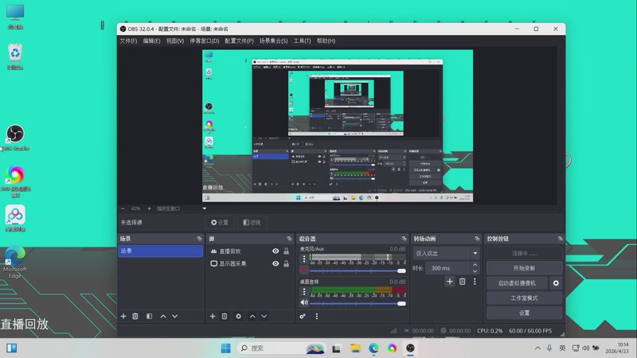Open 帮助(H) menu
The image size is (637, 358).
[326, 41]
